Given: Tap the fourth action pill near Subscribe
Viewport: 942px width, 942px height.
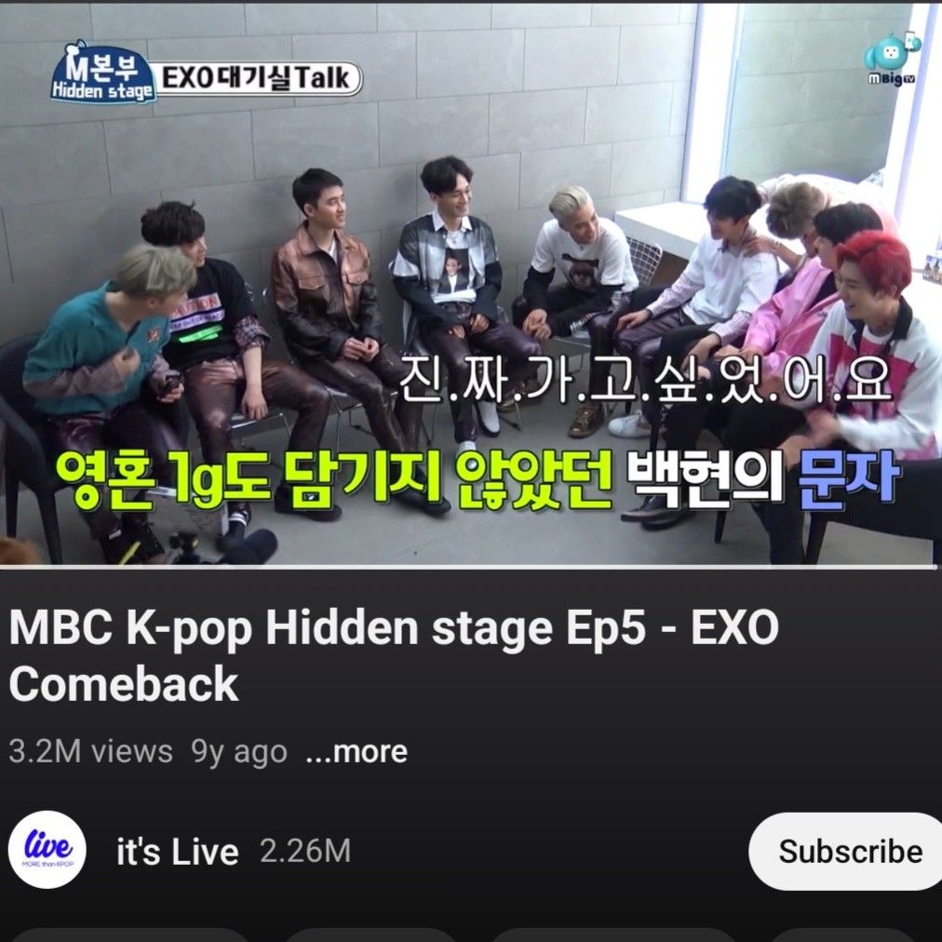Looking at the screenshot, I should (842, 935).
